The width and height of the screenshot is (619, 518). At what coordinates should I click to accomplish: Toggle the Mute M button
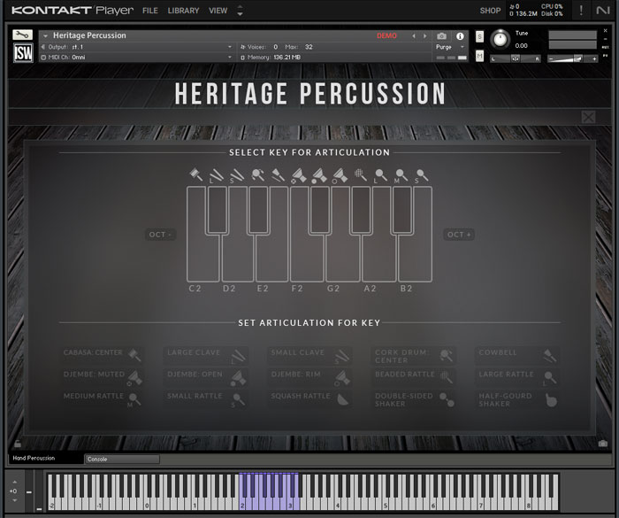tap(479, 57)
